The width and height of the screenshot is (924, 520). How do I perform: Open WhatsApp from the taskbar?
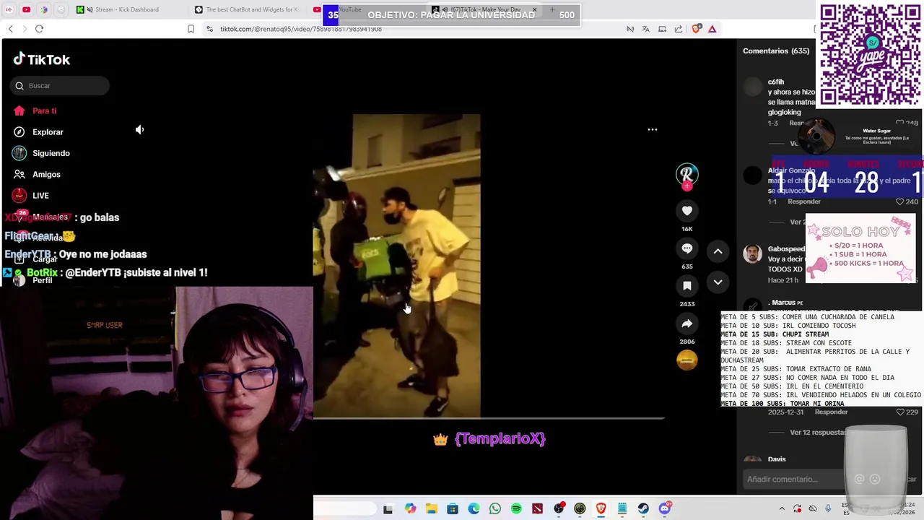point(495,509)
